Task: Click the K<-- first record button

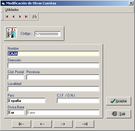Action: click(x=21, y=124)
